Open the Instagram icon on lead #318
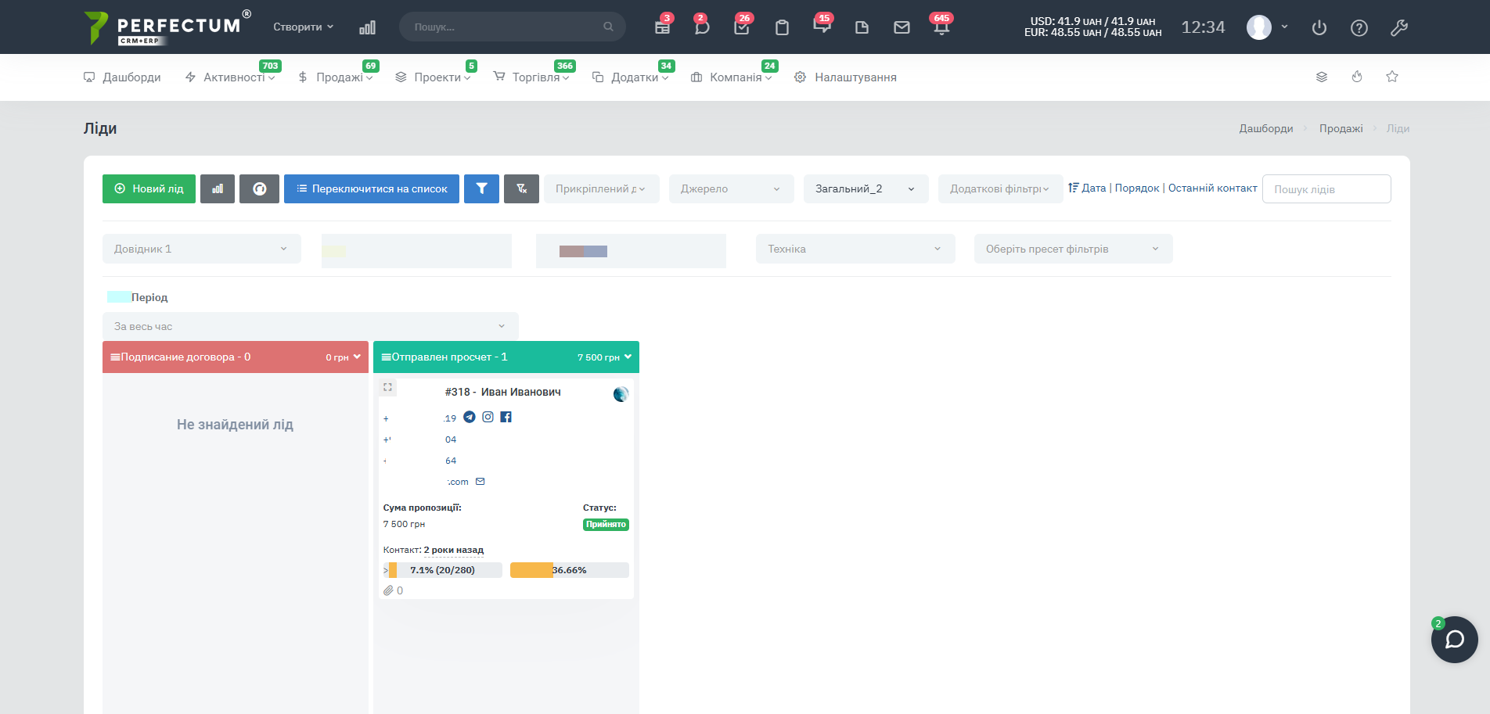1490x714 pixels. click(x=488, y=417)
